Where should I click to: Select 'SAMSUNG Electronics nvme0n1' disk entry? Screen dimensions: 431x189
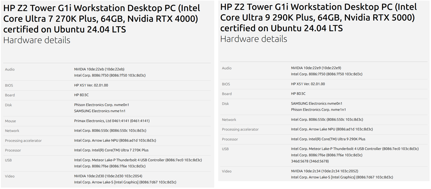[317, 103]
